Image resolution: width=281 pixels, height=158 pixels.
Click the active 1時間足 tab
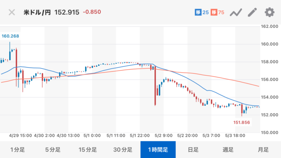(158, 150)
